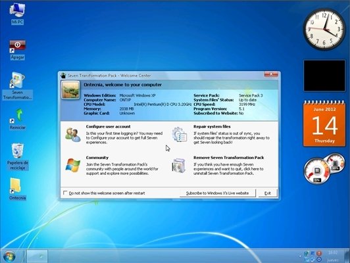This screenshot has height=263, width=350.
Task: Click the 2038 MB memory value
Action: 126,109
